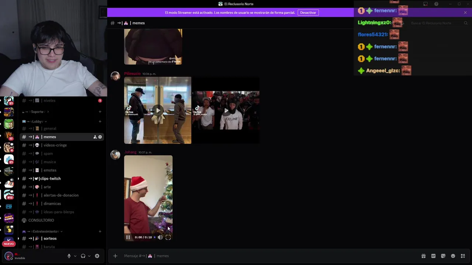
Task: Open memes channel settings gear
Action: (x=100, y=137)
